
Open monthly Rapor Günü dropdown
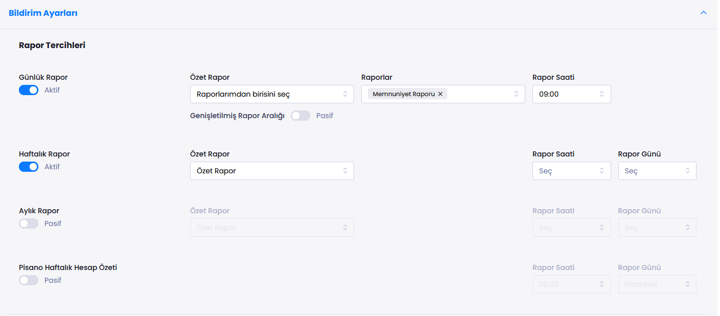tap(657, 228)
